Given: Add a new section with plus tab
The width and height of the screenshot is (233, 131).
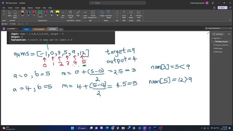Looking at the screenshot, I should pyautogui.click(x=61, y=29).
